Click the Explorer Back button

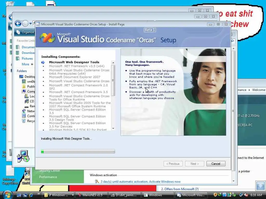coord(18,23)
